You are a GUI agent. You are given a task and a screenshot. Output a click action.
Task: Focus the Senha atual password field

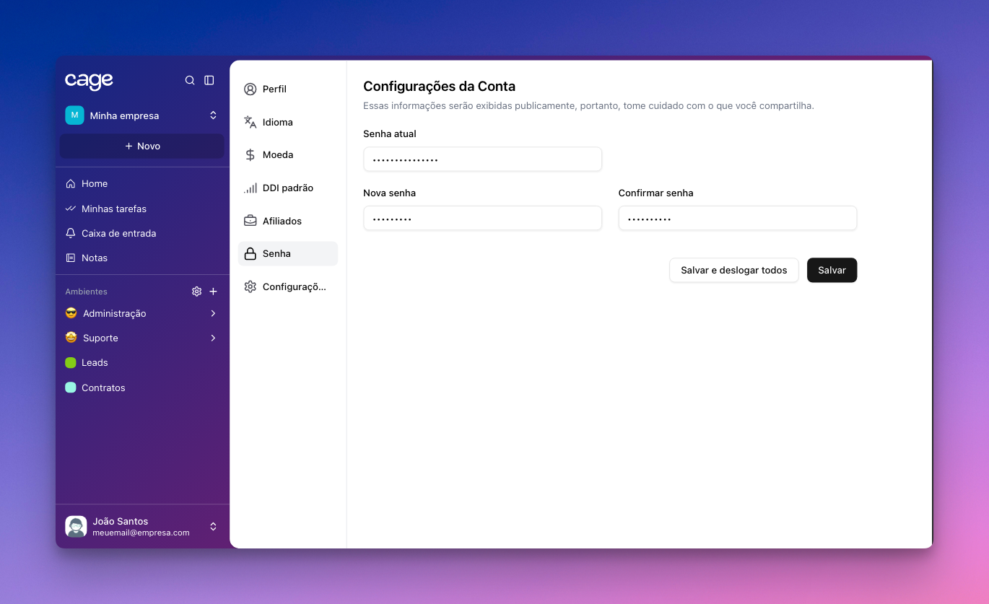tap(482, 159)
